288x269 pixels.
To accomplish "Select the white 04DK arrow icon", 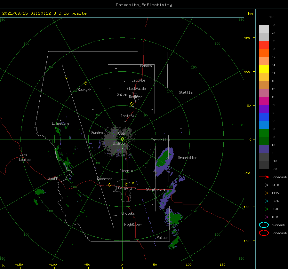I will [264, 185].
